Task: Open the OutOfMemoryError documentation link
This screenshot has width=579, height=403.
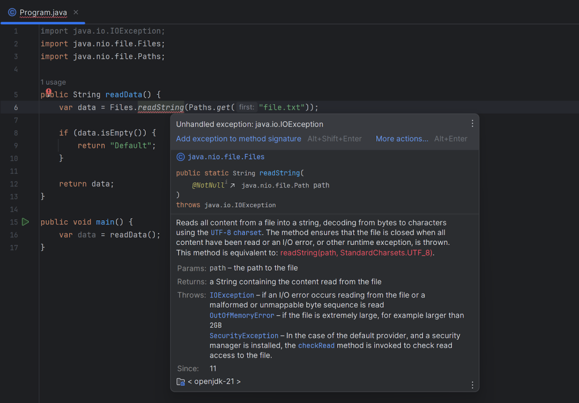Action: pos(242,316)
